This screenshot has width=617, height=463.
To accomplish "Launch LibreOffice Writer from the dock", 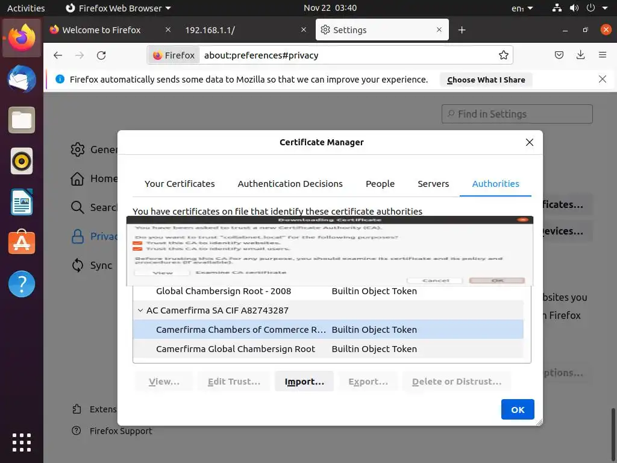I will tap(22, 202).
